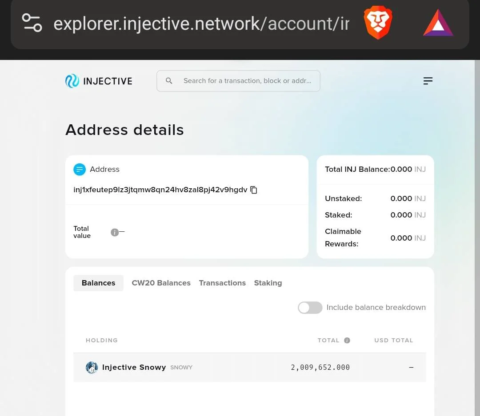
Task: Click the Total value label
Action: 82,232
